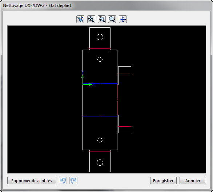Viewport: 213px width, 192px height.
Task: Click Supprimer des entités button
Action: 32,181
